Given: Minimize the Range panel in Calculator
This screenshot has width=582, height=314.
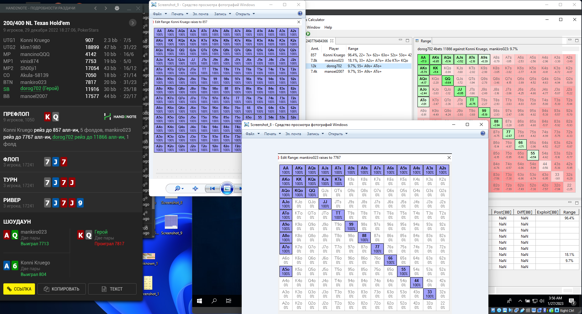Looking at the screenshot, I should click(x=570, y=40).
